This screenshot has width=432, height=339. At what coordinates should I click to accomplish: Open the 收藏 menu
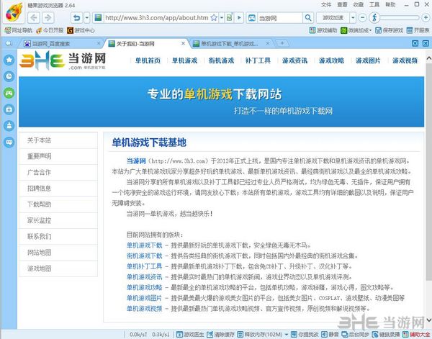[358, 5]
